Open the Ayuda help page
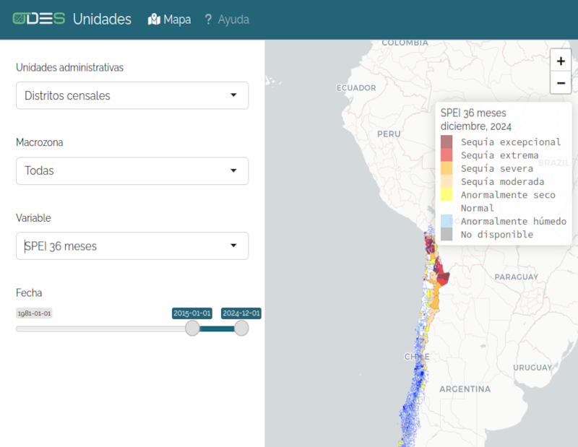Image resolution: width=578 pixels, height=447 pixels. [x=226, y=19]
